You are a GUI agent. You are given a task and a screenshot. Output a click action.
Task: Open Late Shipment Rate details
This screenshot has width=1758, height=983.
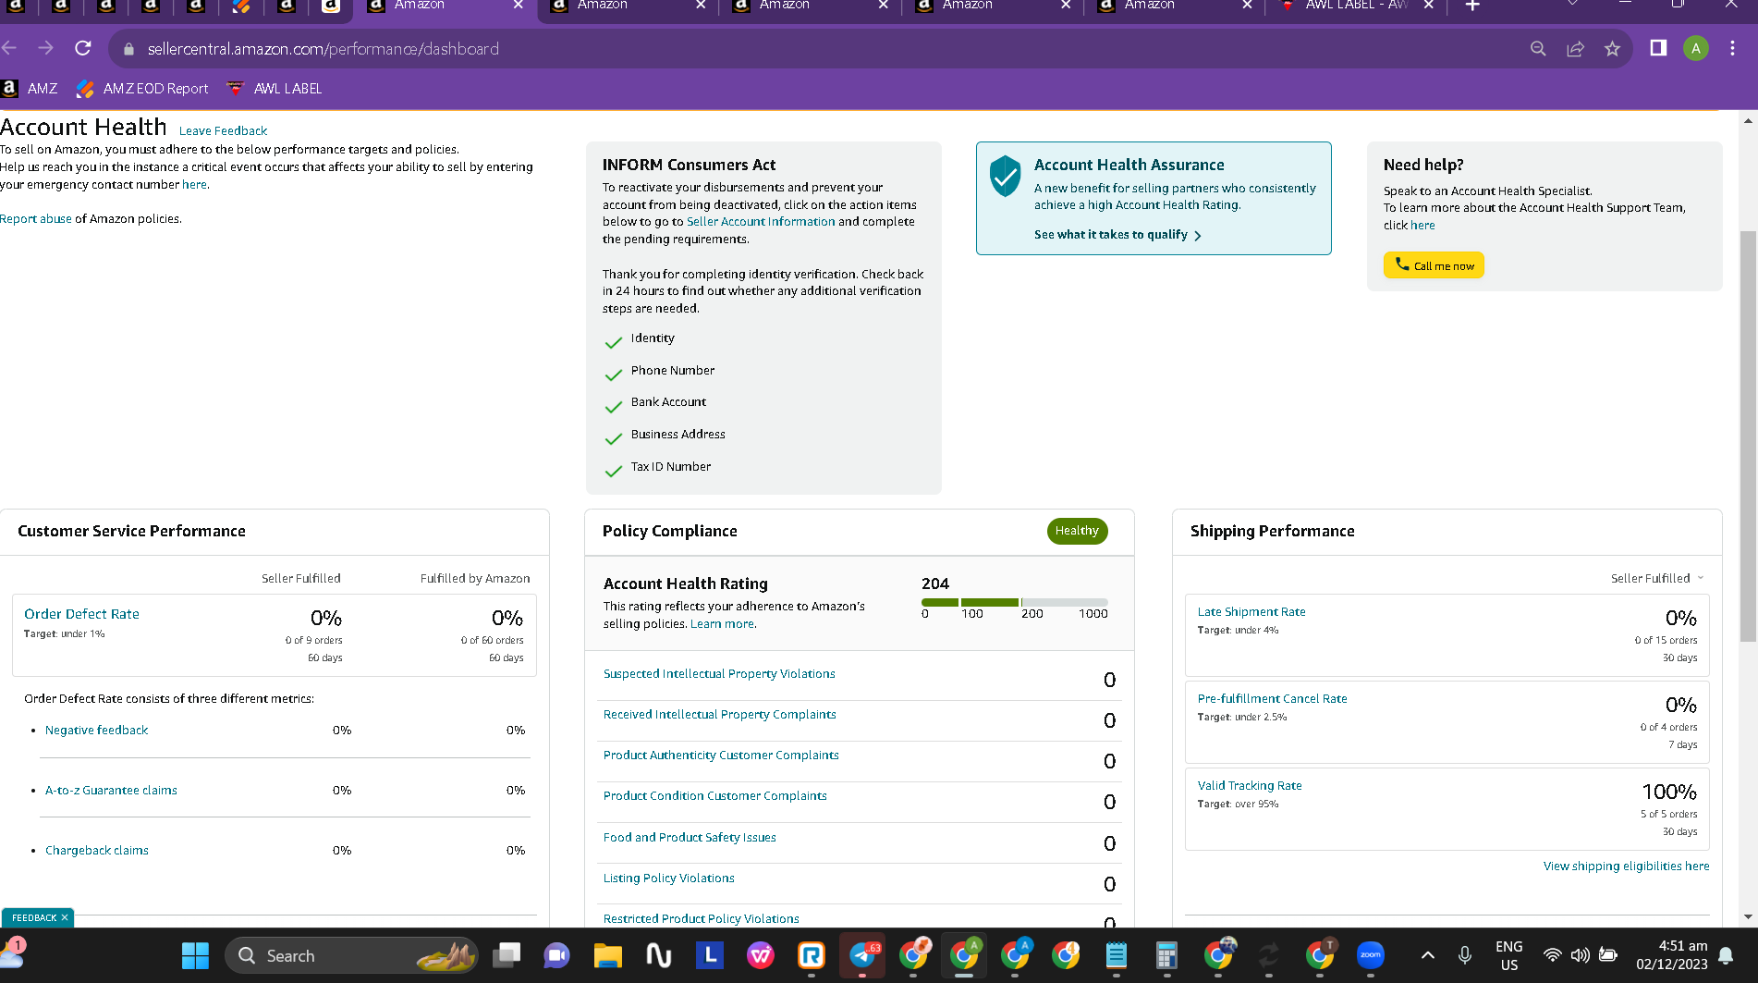(x=1251, y=612)
